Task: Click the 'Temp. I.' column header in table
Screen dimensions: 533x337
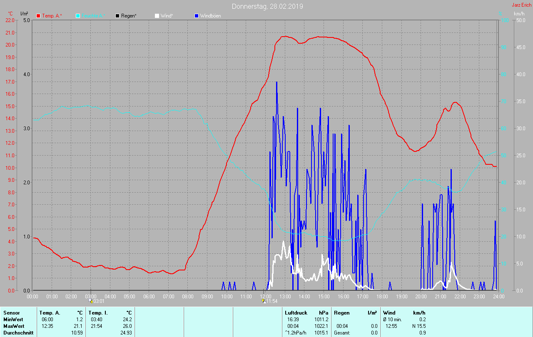Action: coord(98,312)
